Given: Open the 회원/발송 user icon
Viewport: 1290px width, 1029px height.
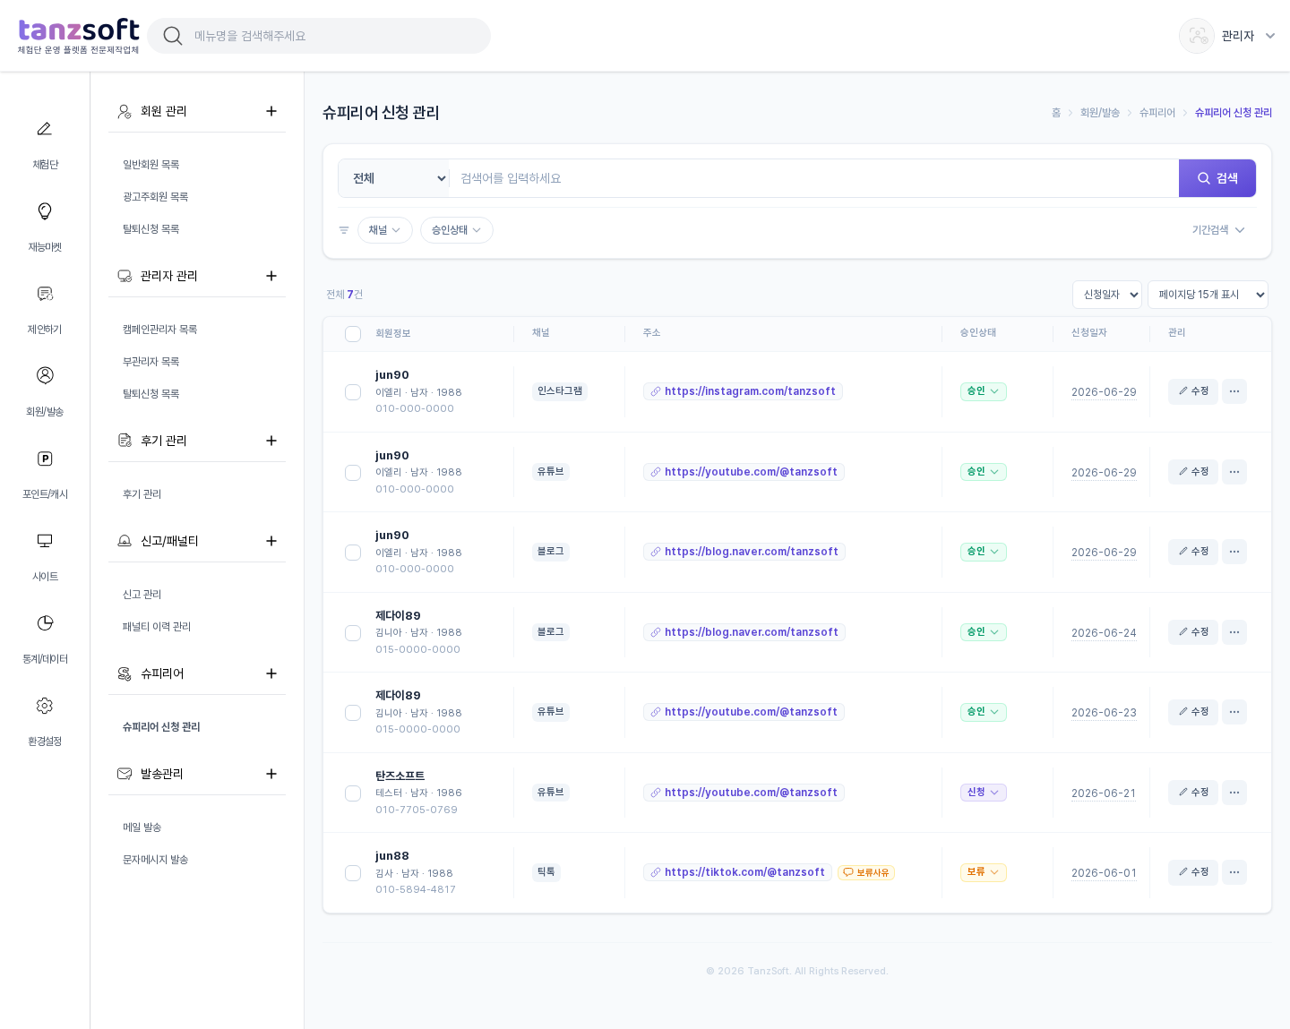Looking at the screenshot, I should [45, 375].
